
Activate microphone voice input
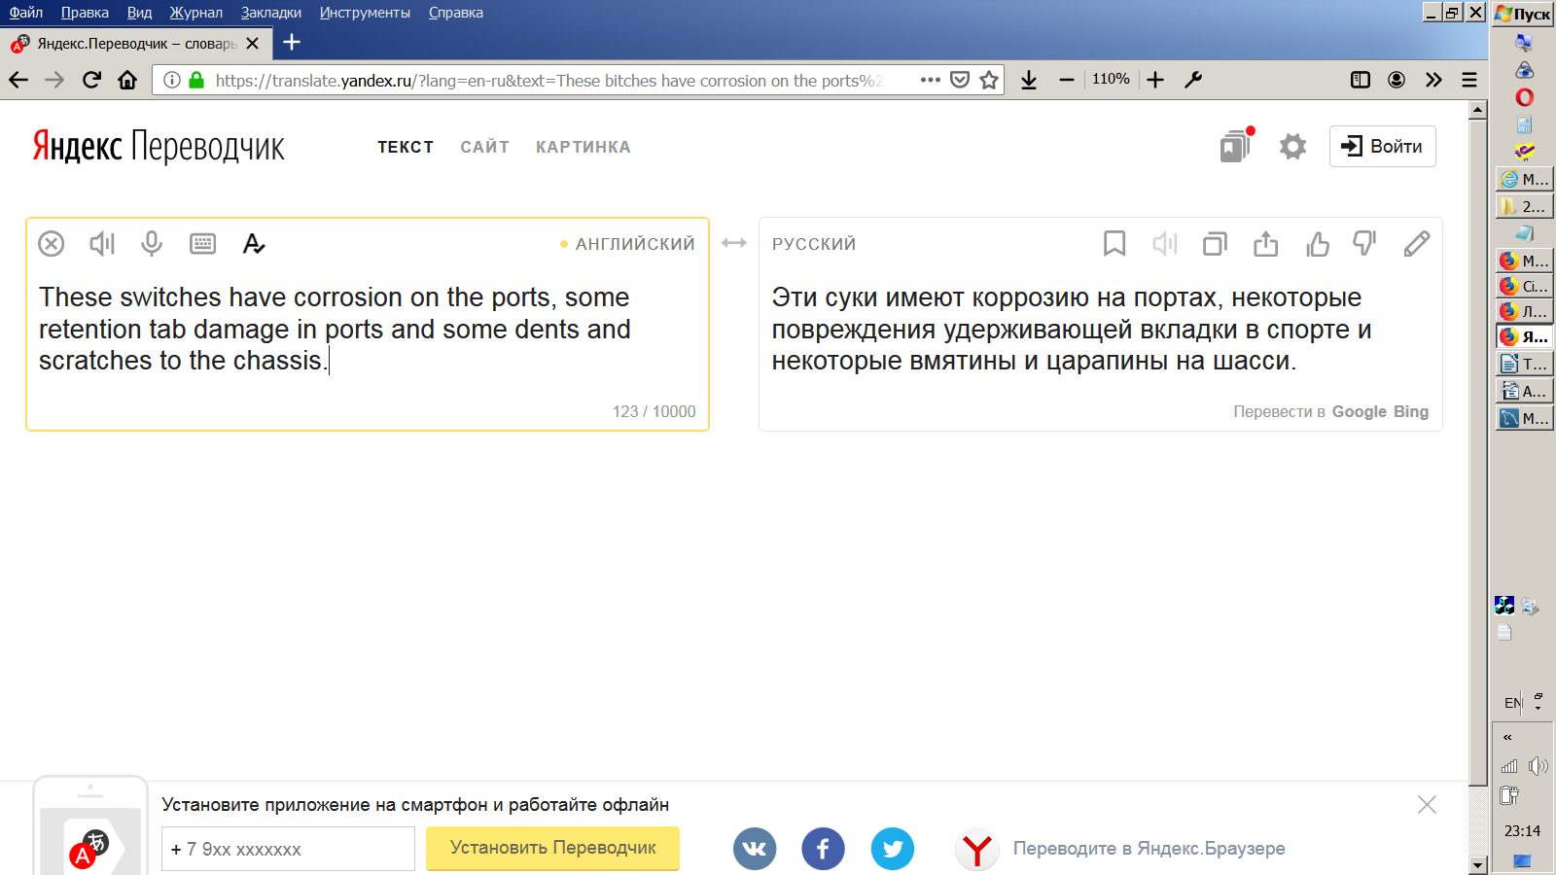pyautogui.click(x=152, y=243)
